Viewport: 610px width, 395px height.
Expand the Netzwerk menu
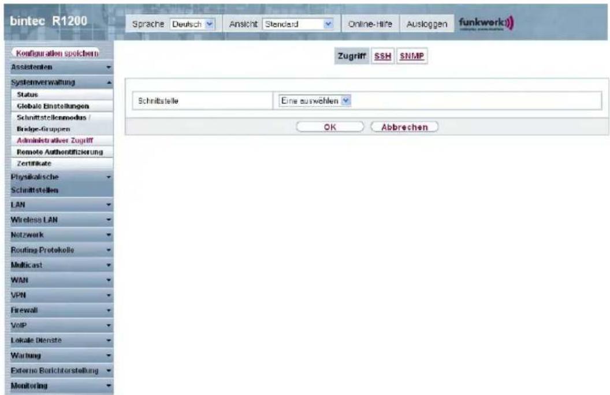point(61,235)
